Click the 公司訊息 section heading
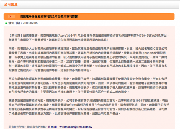The height and width of the screenshot is (129, 180). [x=11, y=5]
